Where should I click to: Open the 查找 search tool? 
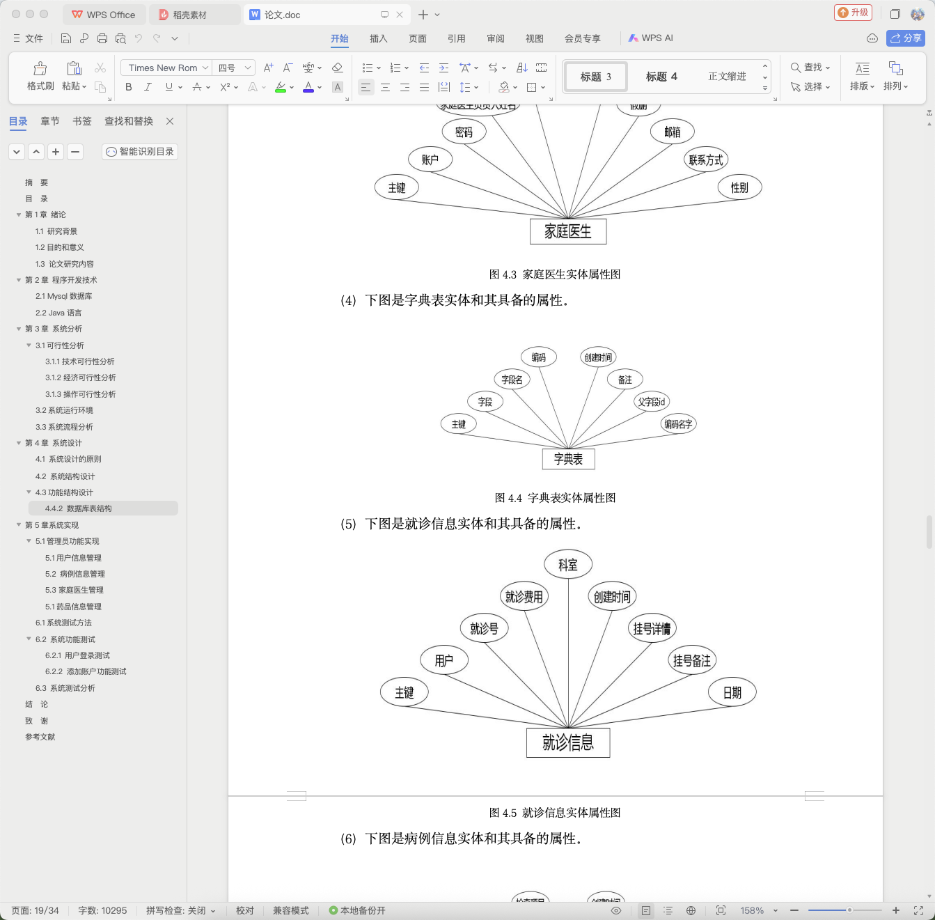[810, 68]
